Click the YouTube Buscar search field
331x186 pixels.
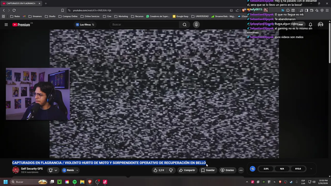[145, 25]
